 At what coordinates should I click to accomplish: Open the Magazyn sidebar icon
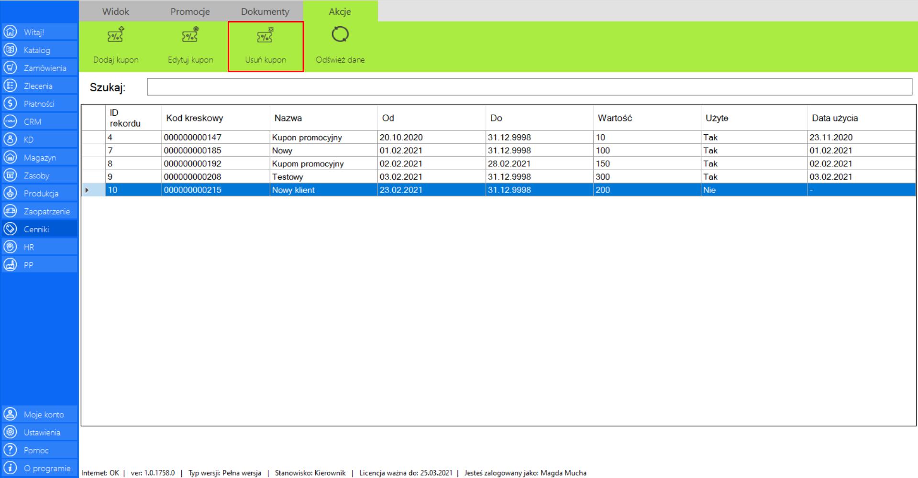click(x=10, y=157)
